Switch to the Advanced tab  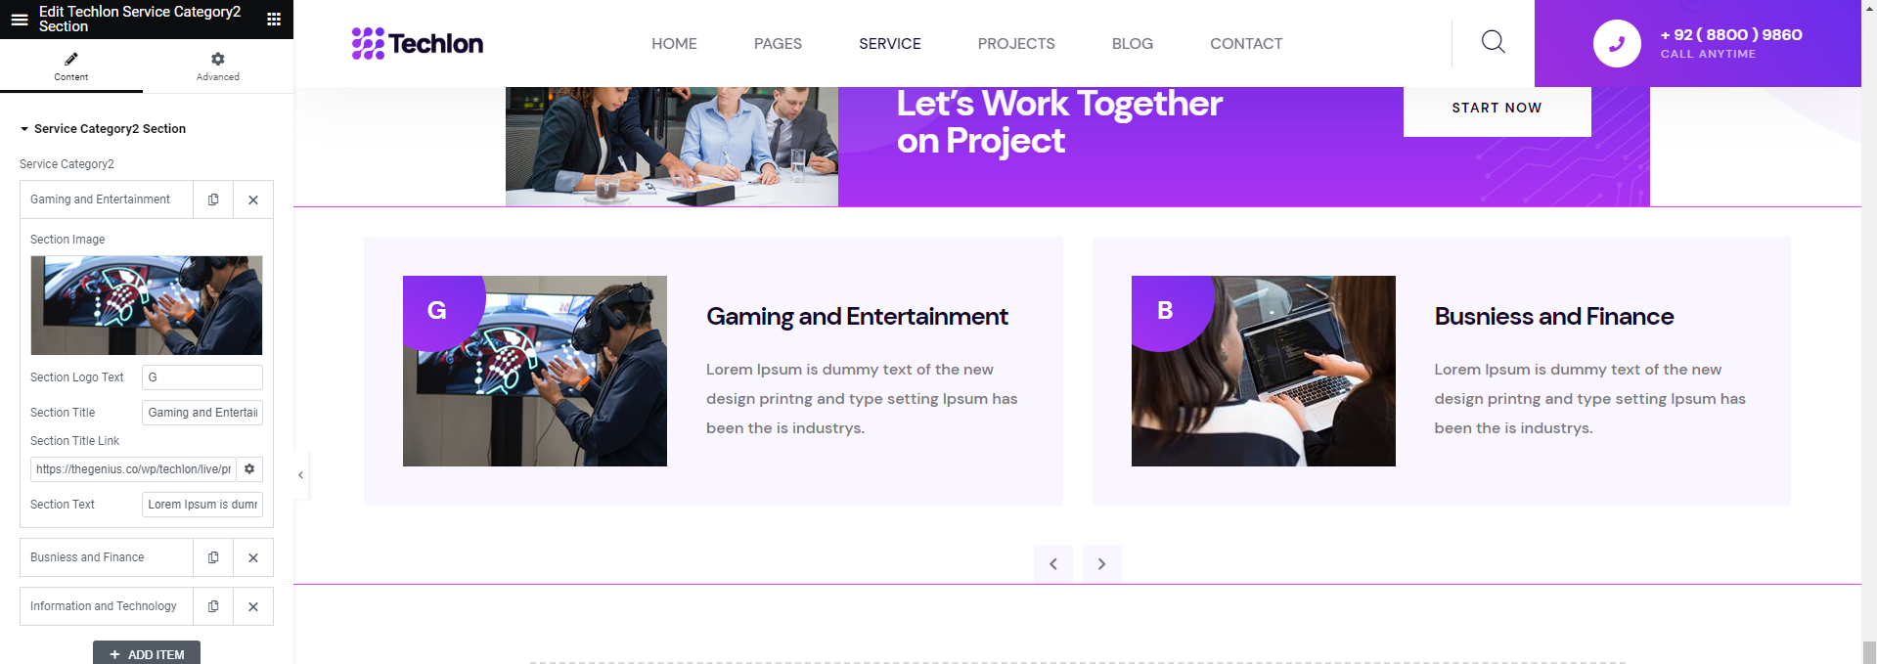click(217, 66)
